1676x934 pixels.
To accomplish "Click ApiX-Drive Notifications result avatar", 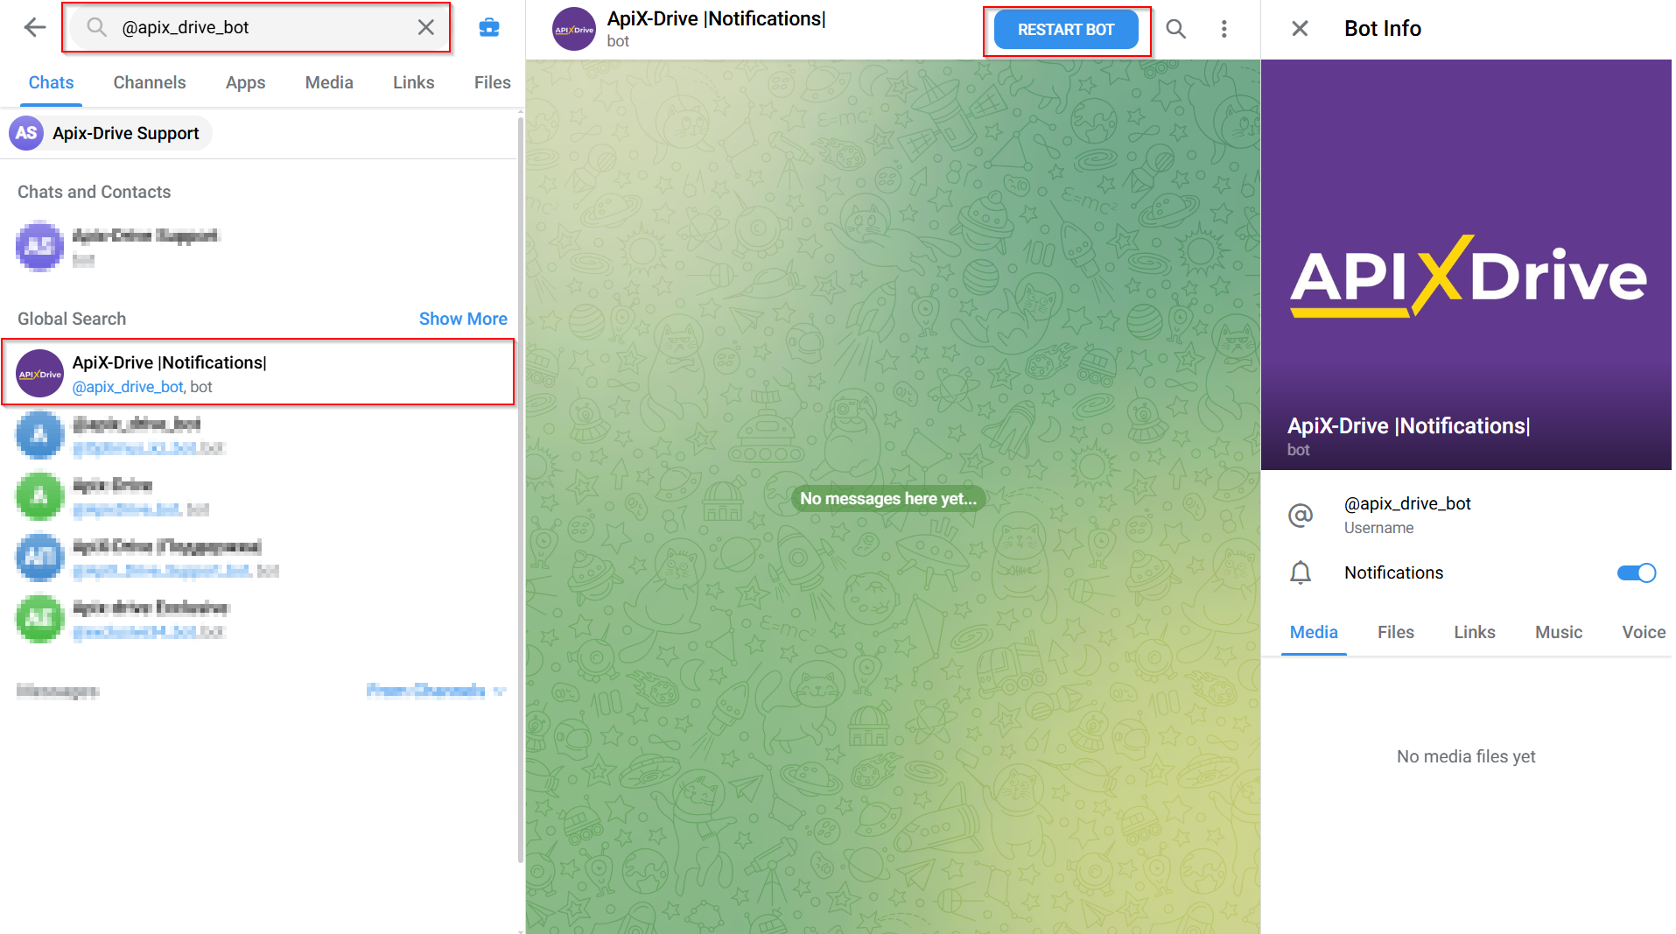I will click(x=40, y=374).
